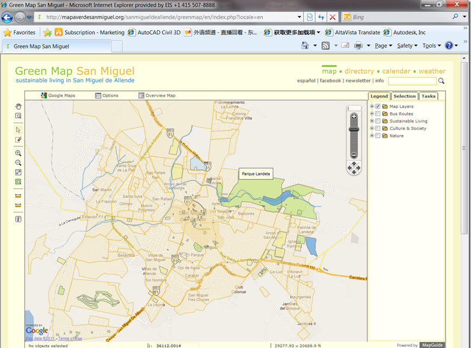
Task: Switch site language to español
Action: pyautogui.click(x=306, y=81)
